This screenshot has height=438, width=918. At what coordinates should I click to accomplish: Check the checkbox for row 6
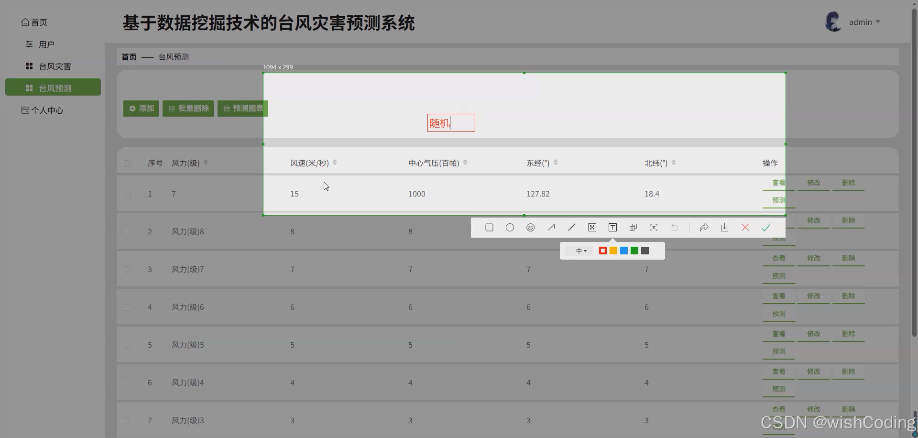click(127, 383)
